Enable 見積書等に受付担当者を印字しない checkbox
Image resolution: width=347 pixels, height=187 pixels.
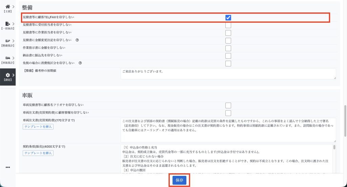pos(228,25)
